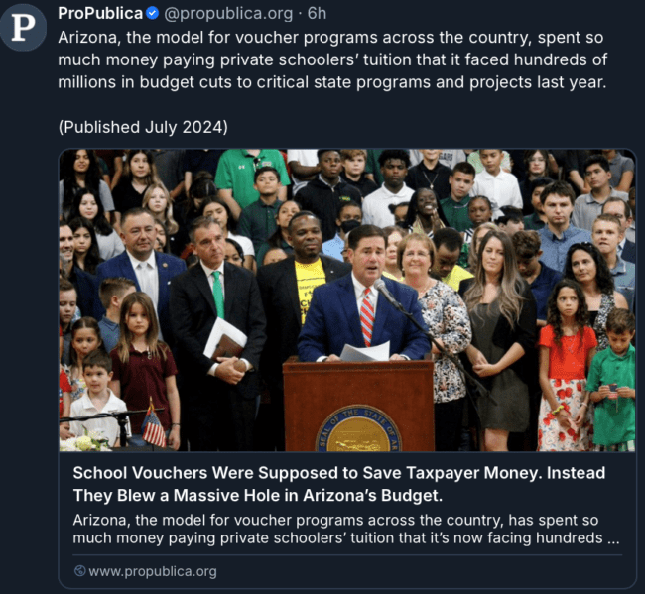Click the truncation ellipsis ending the card description
Screen dimensions: 645x594
613,538
